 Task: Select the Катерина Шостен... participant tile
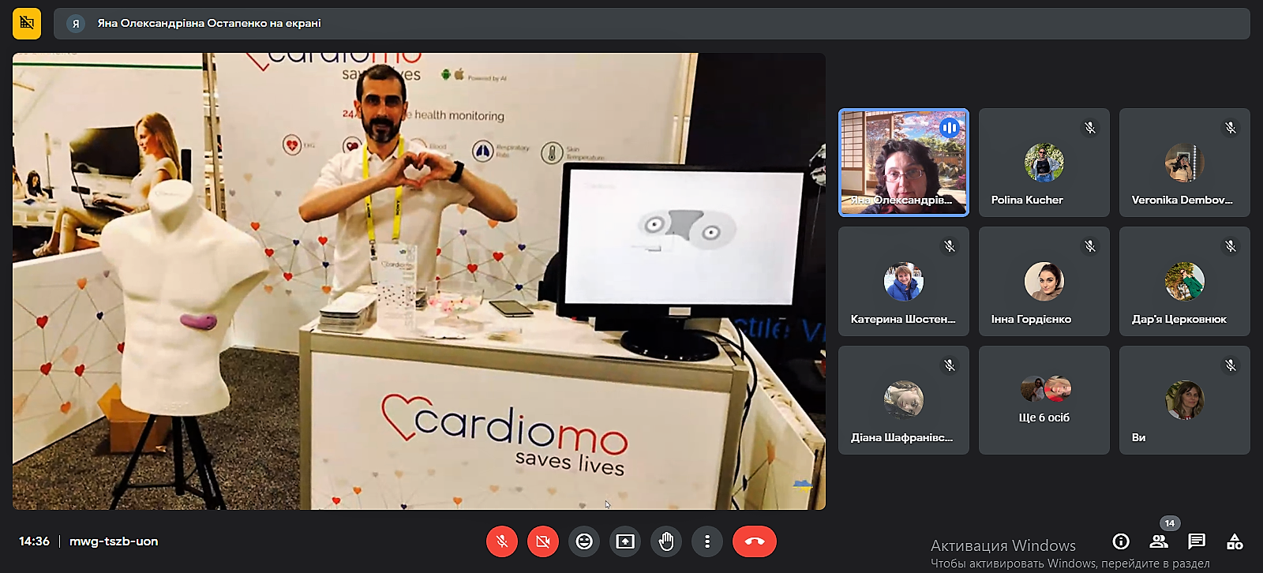click(x=904, y=282)
